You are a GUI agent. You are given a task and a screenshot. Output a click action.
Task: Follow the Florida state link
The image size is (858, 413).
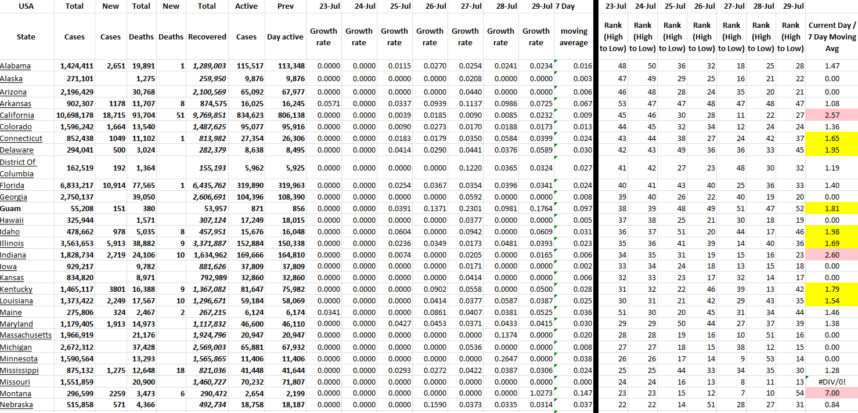point(12,186)
